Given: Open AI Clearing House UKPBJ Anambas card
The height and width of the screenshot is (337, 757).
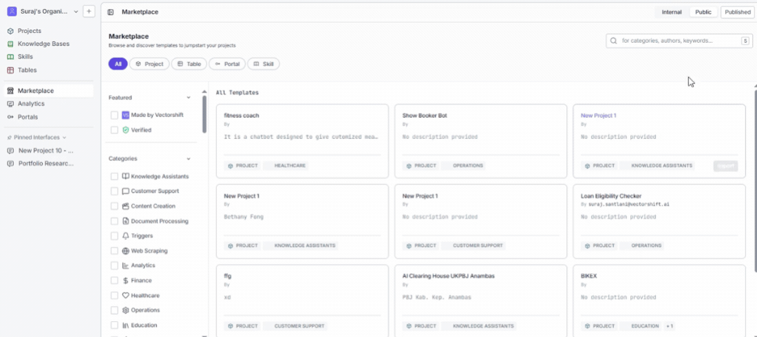Looking at the screenshot, I should tap(481, 301).
